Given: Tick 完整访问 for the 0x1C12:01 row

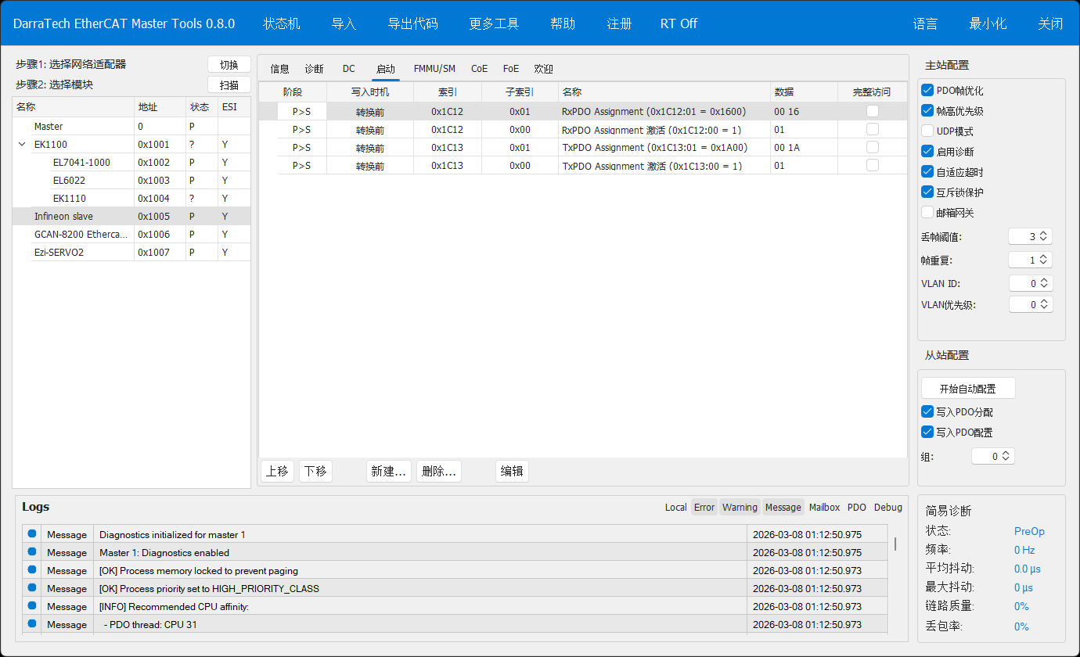Looking at the screenshot, I should [x=872, y=111].
